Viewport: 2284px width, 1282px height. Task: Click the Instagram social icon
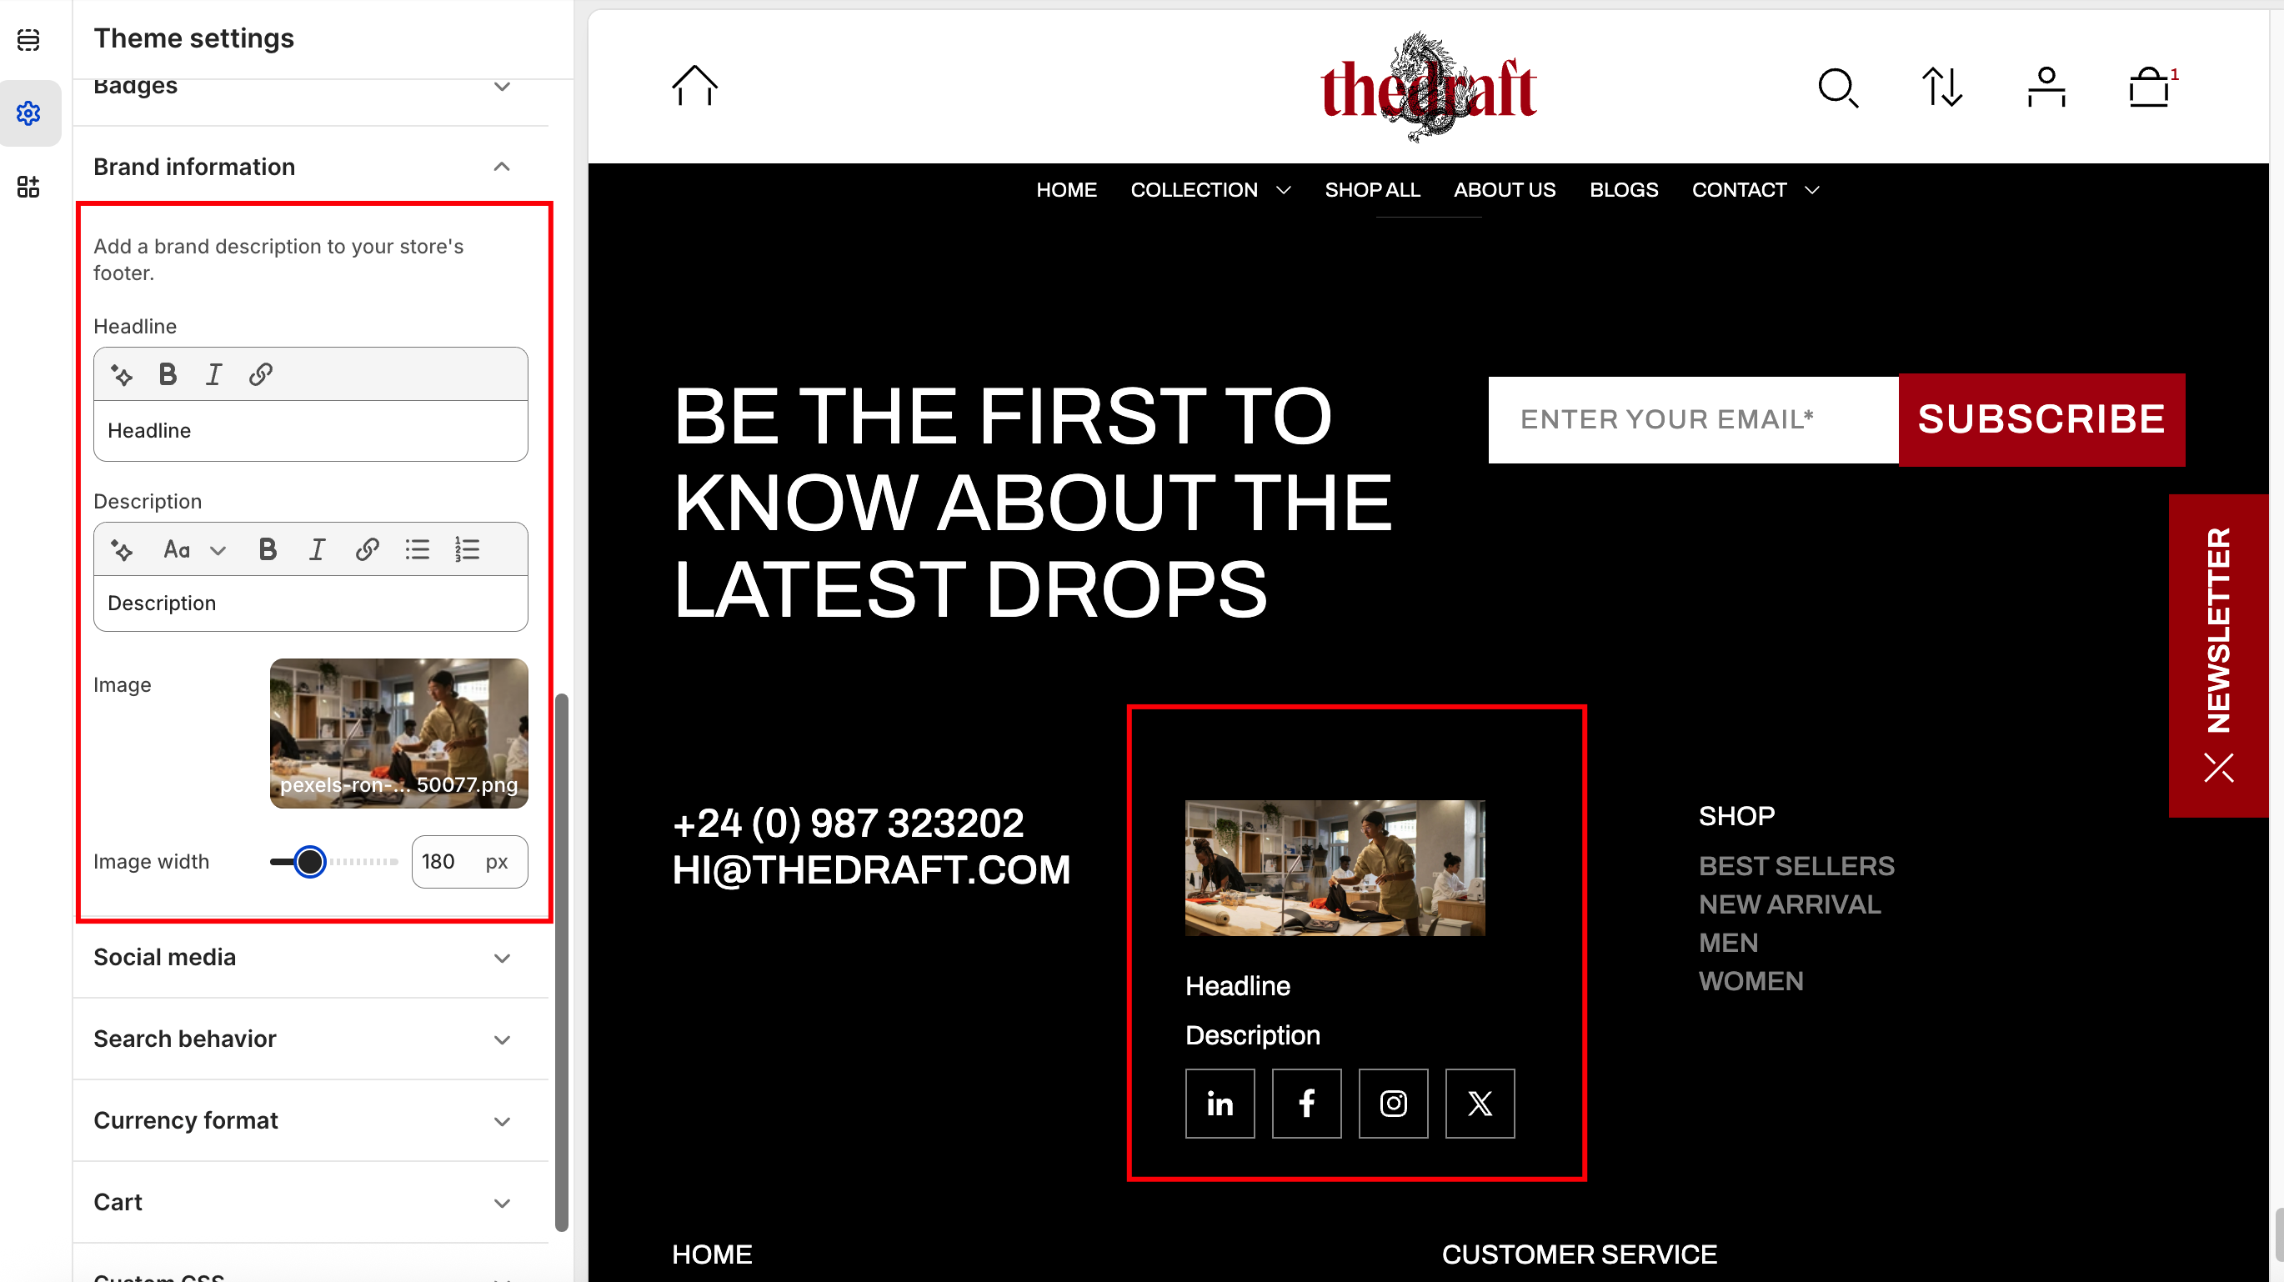coord(1394,1104)
